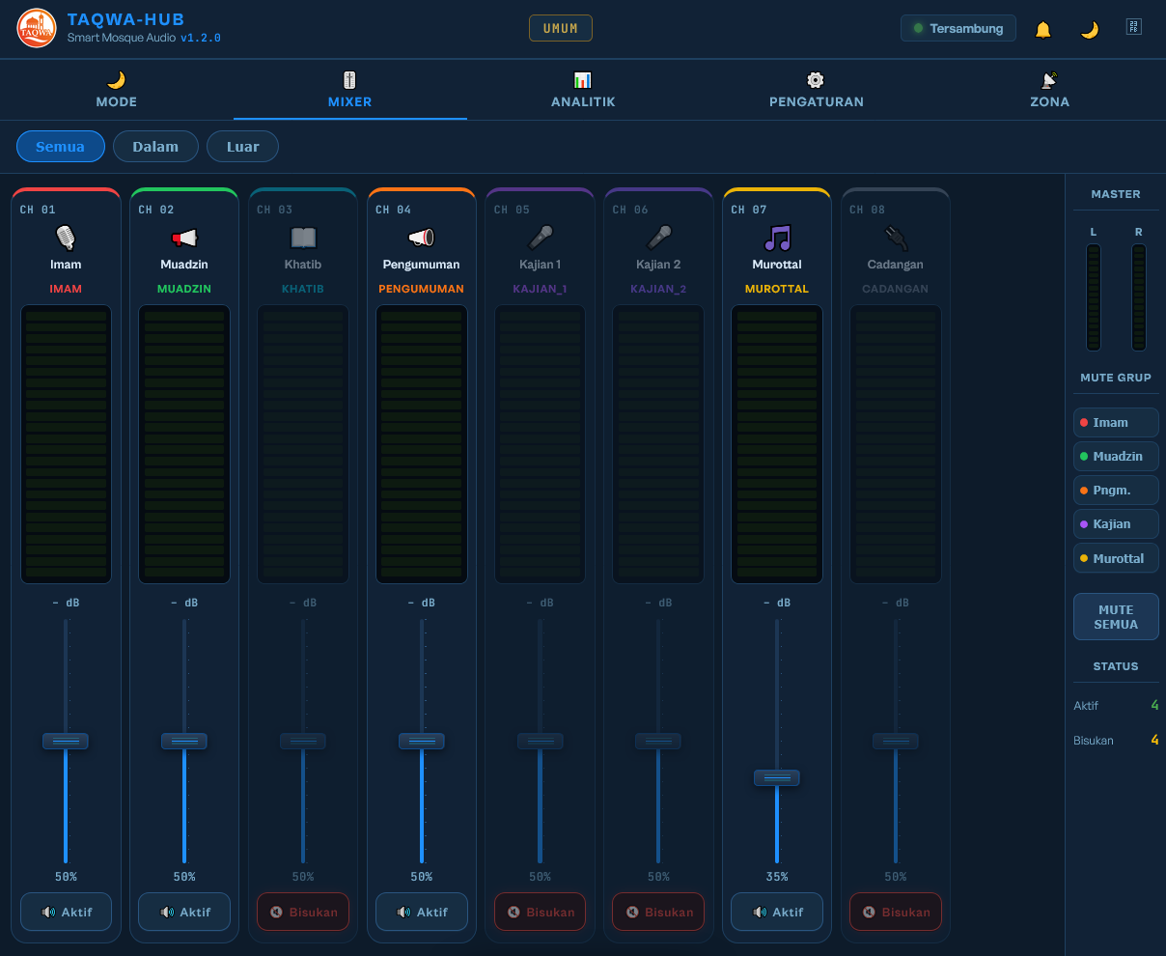The width and height of the screenshot is (1166, 956).
Task: Switch to the MODE tab
Action: click(x=117, y=90)
